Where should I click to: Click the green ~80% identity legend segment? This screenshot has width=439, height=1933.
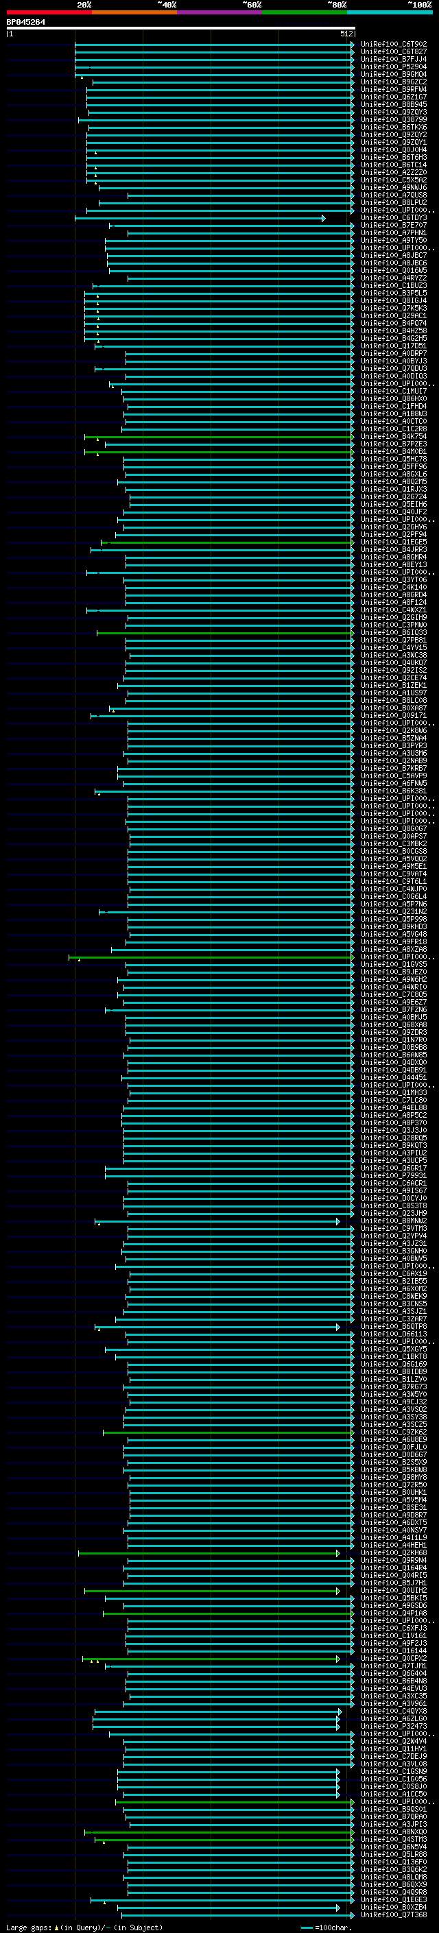305,12
